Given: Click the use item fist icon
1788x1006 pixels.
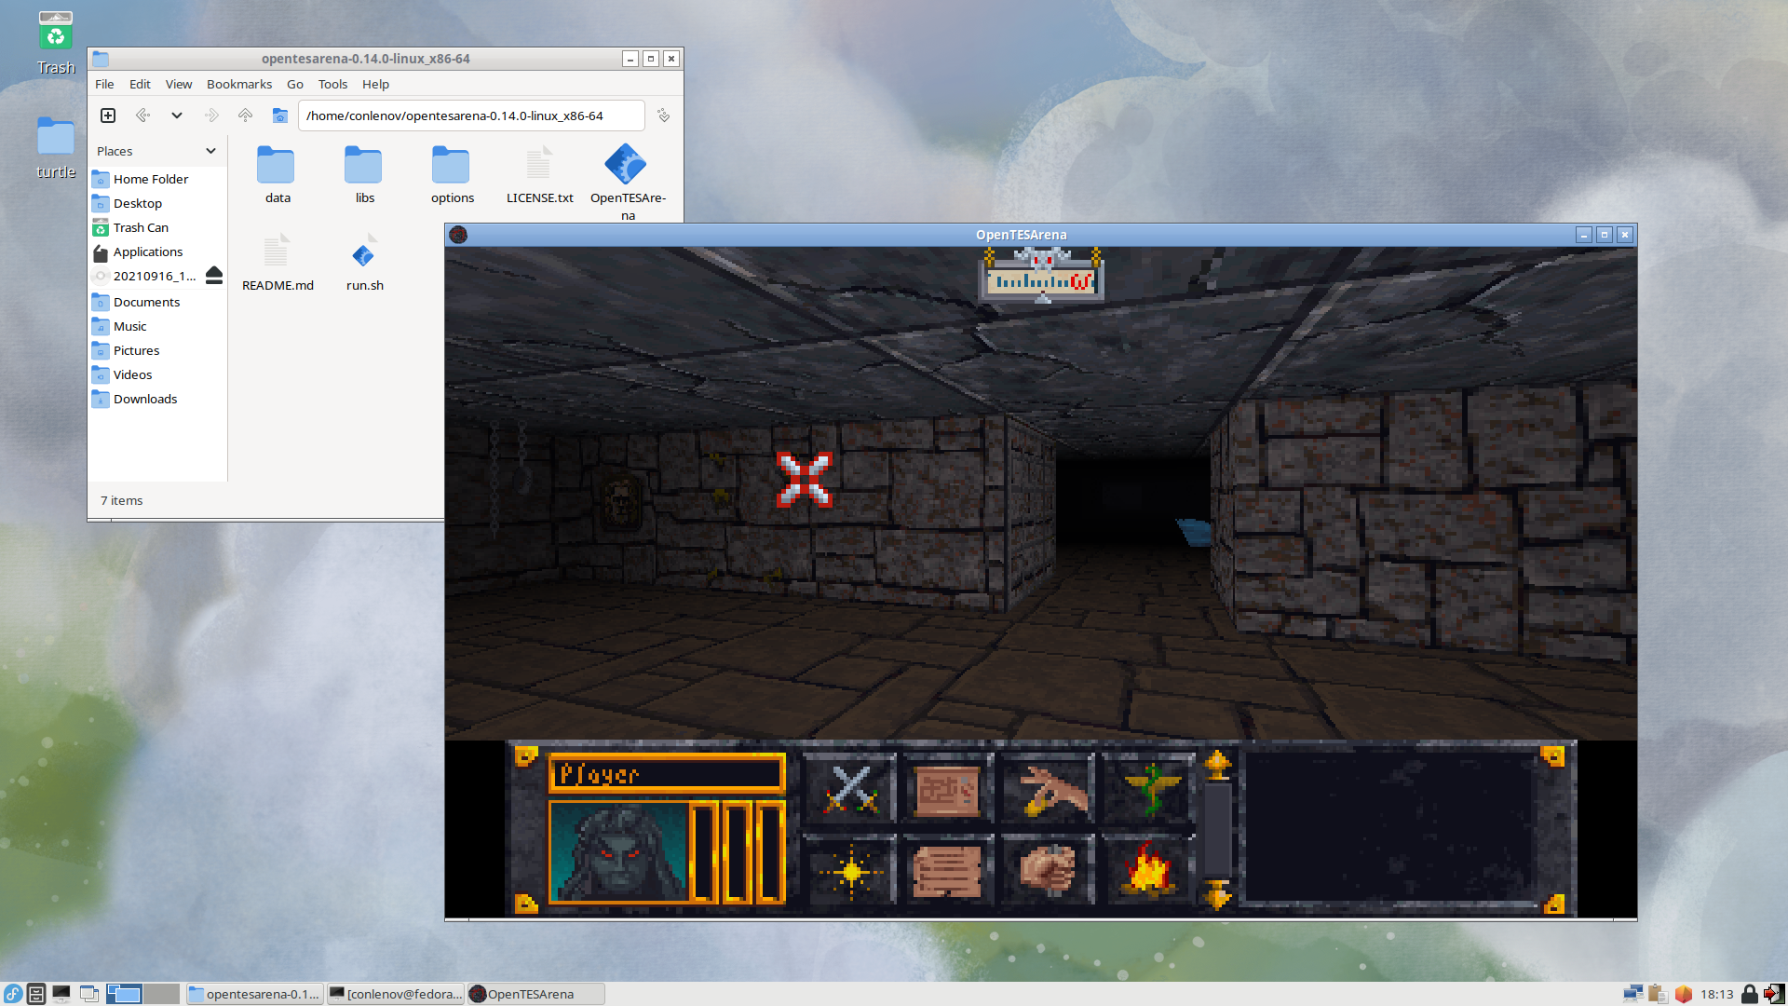Looking at the screenshot, I should tap(1048, 870).
